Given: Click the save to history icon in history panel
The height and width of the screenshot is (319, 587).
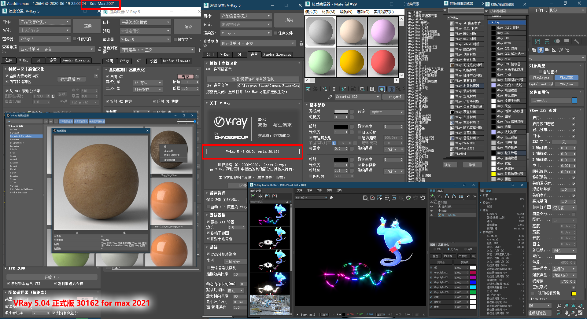Looking at the screenshot, I should tap(253, 196).
